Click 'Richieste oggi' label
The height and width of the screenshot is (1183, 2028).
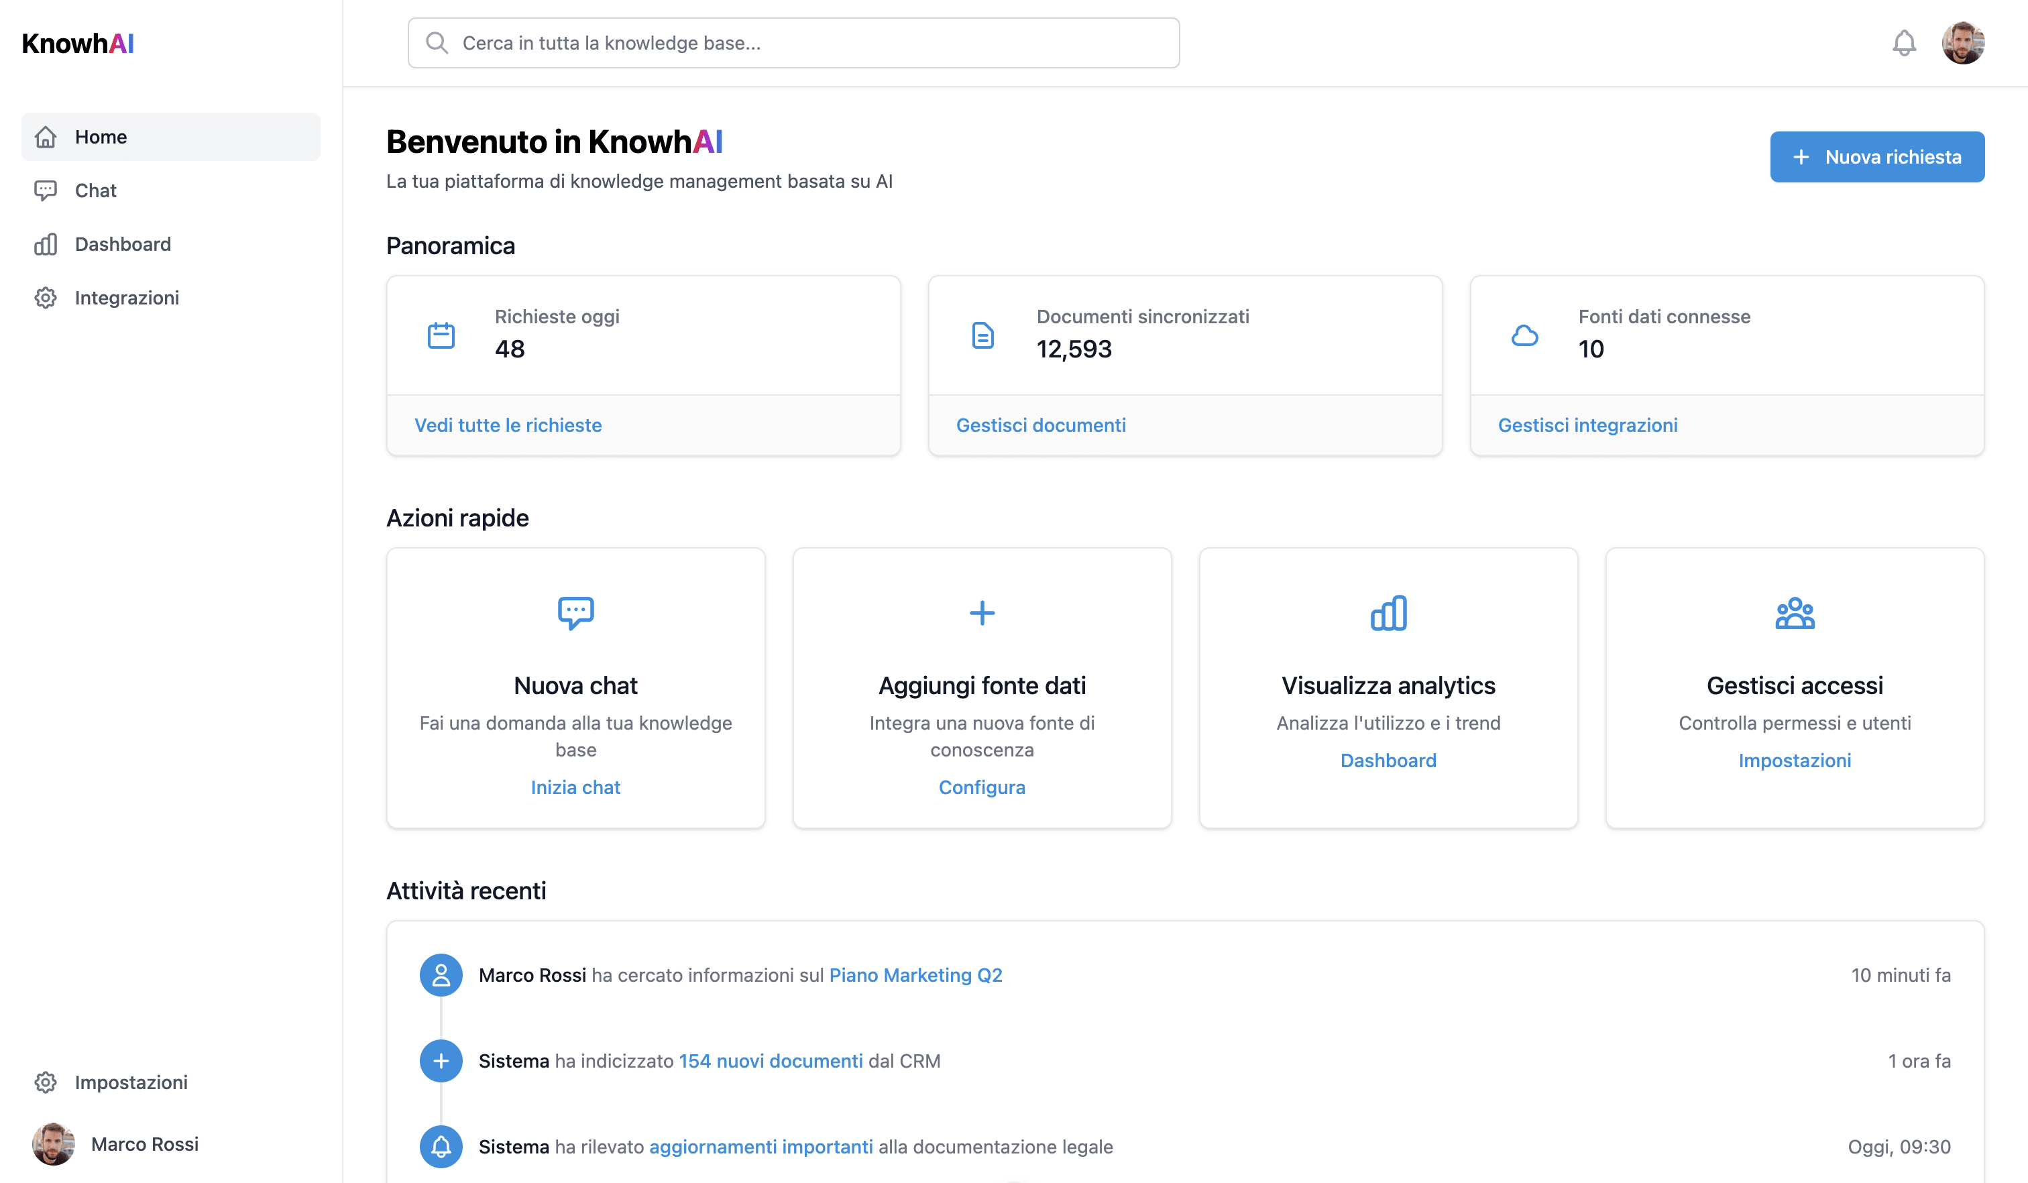557,317
